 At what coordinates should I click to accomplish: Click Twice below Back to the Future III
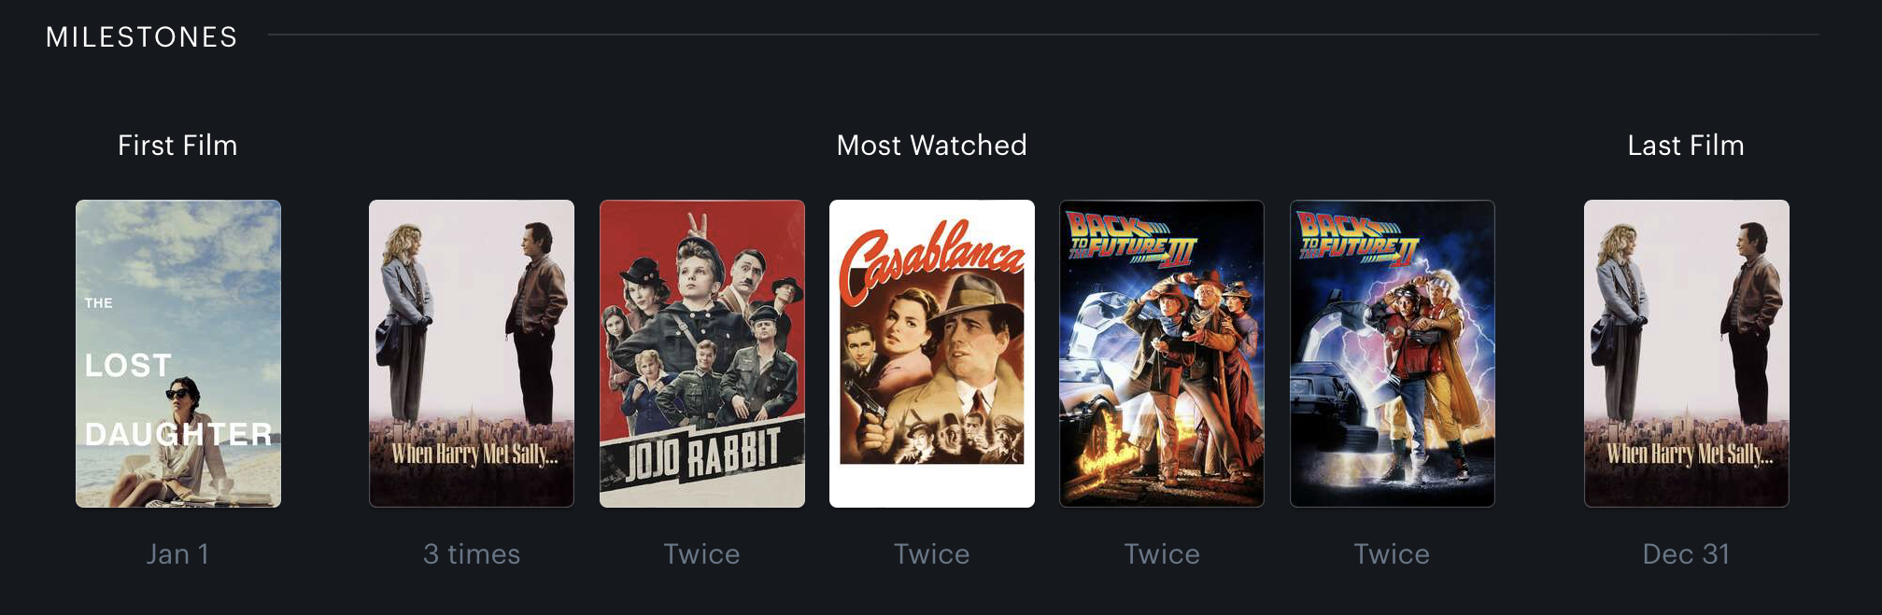coord(1162,554)
